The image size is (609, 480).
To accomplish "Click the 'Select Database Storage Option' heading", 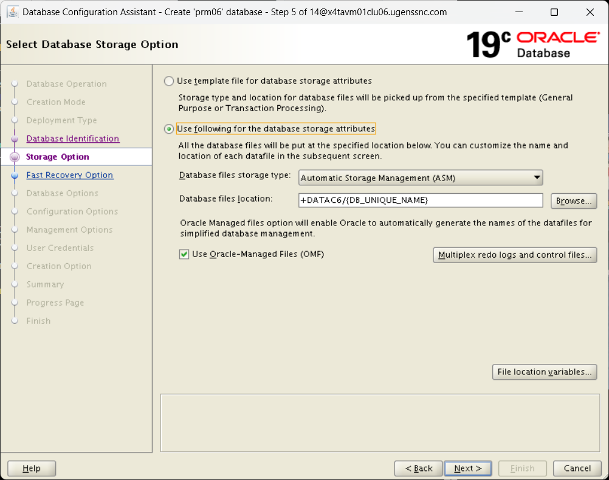I will [92, 45].
